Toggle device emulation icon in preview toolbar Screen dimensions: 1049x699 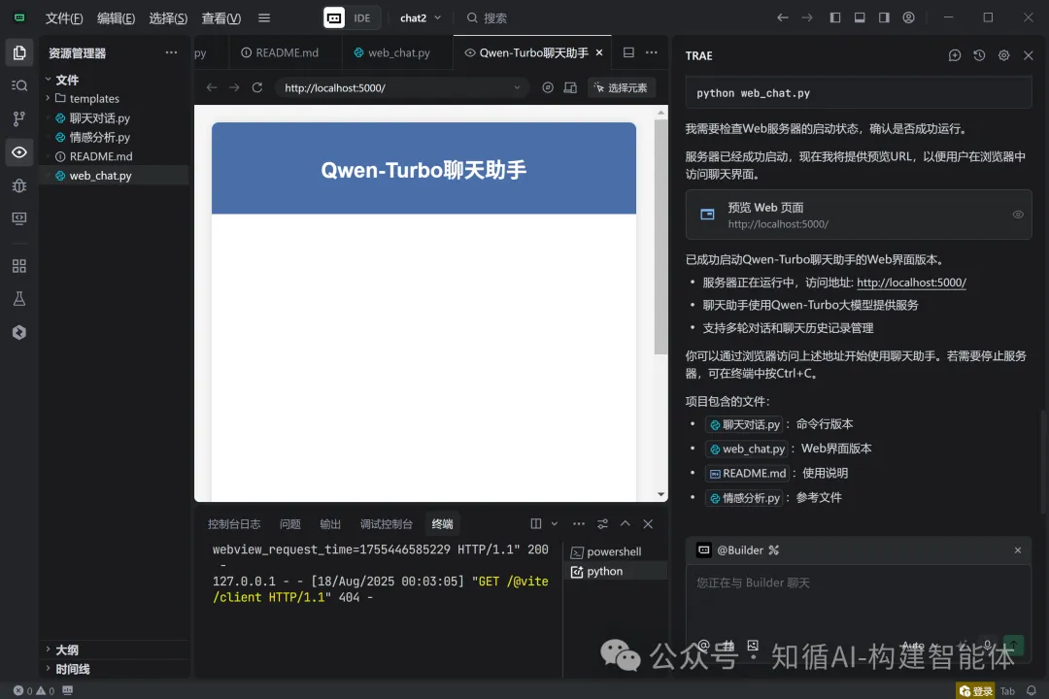coord(570,87)
